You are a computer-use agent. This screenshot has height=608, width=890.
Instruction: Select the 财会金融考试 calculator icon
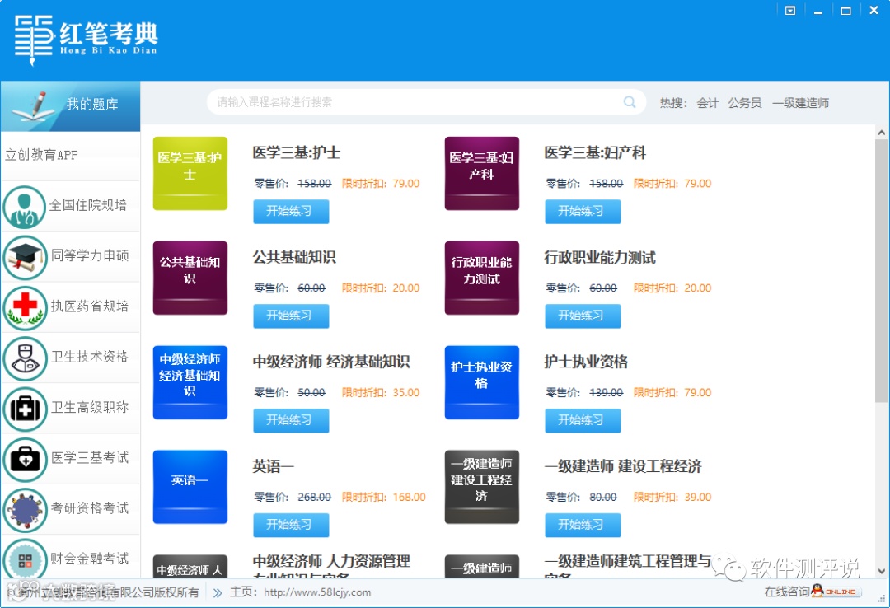tap(25, 559)
